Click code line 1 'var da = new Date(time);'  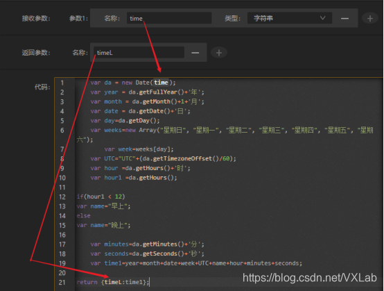coord(133,83)
